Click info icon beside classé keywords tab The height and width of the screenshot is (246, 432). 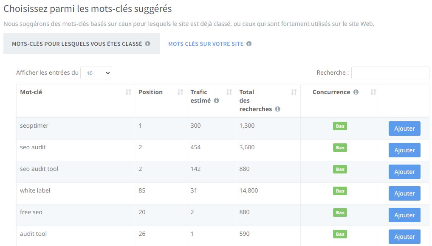coord(148,44)
